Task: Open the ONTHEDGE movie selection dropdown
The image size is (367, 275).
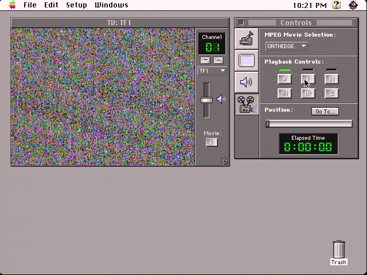Action: point(287,46)
